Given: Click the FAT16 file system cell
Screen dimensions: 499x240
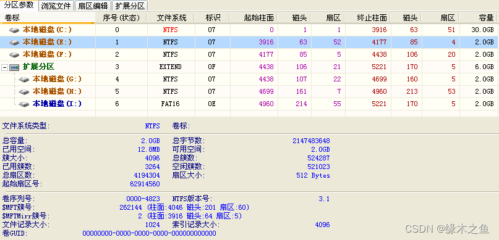Looking at the screenshot, I should 169,104.
